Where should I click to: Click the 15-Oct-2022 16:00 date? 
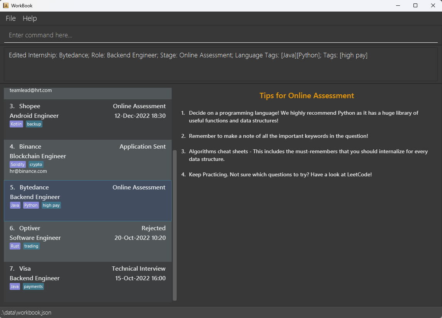coord(140,278)
